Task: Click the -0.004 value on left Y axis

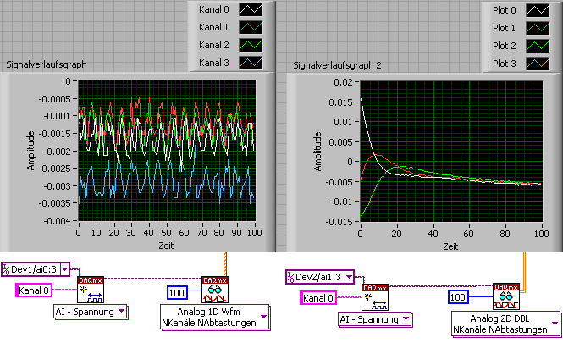Action: pos(57,221)
